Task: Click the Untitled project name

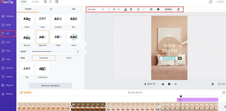Action: (x=35, y=2)
